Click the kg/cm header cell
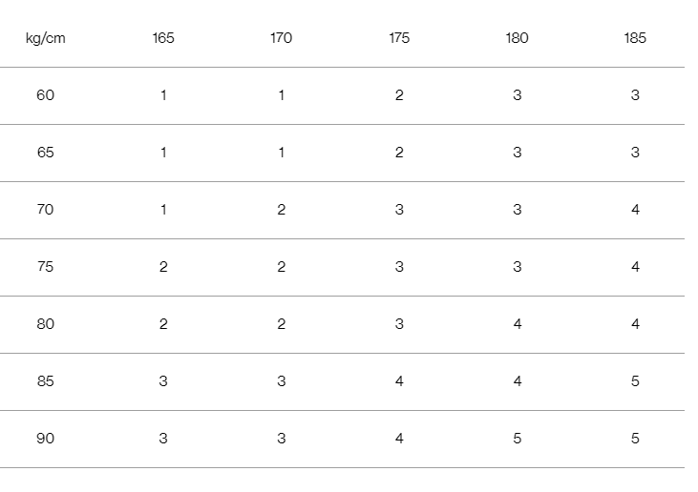The width and height of the screenshot is (698, 492). 46,38
